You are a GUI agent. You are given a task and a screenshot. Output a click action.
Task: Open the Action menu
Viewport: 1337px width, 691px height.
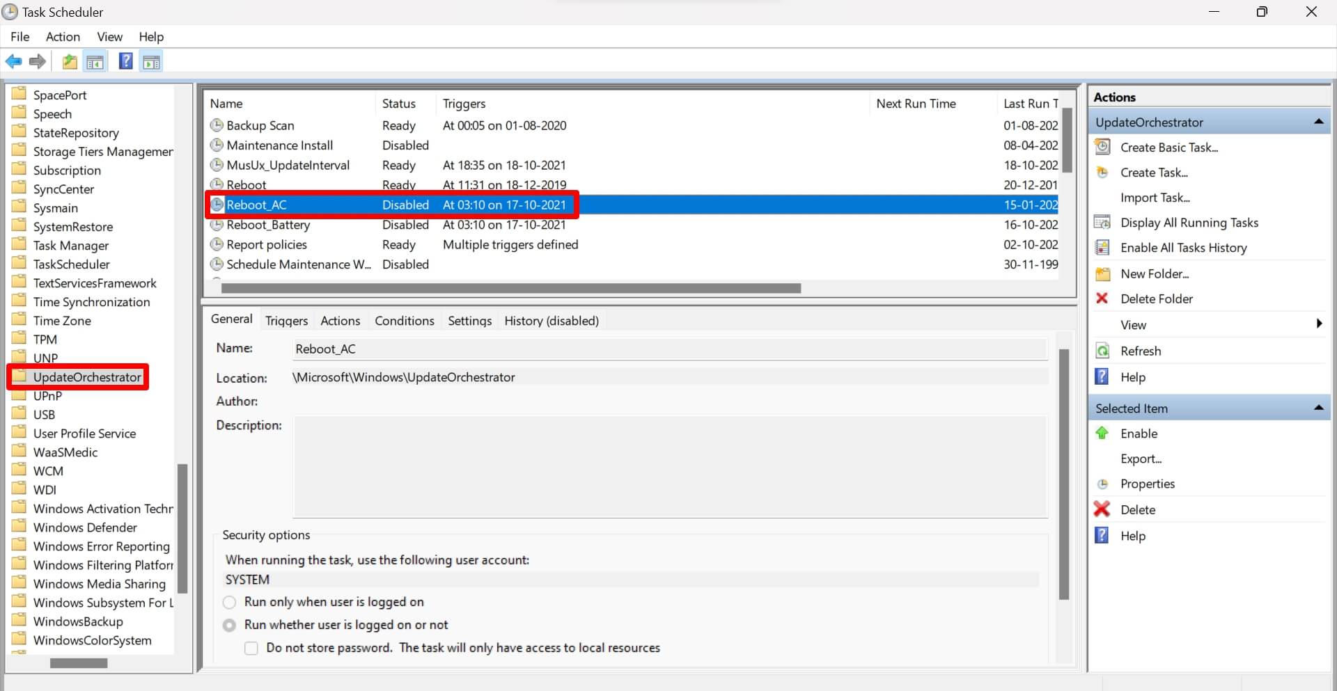pos(63,36)
